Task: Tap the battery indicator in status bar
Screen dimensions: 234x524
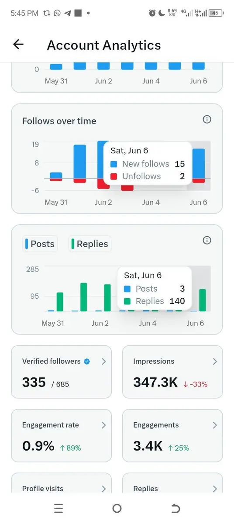Action: tap(215, 13)
